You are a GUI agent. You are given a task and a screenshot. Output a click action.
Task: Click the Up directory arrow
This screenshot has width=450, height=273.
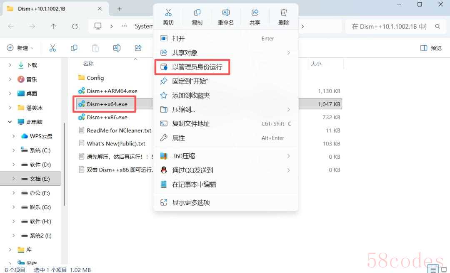[53, 26]
